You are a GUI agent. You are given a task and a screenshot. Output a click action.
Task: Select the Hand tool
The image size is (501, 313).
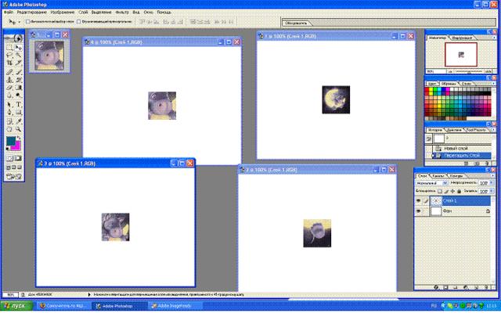pos(9,130)
